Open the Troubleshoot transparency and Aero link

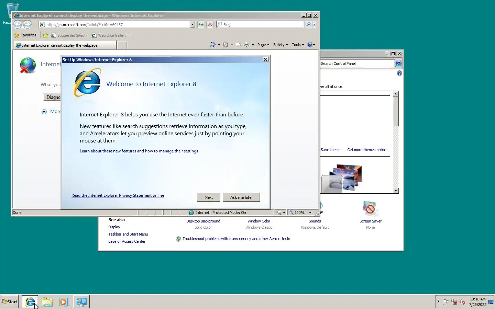pos(236,239)
